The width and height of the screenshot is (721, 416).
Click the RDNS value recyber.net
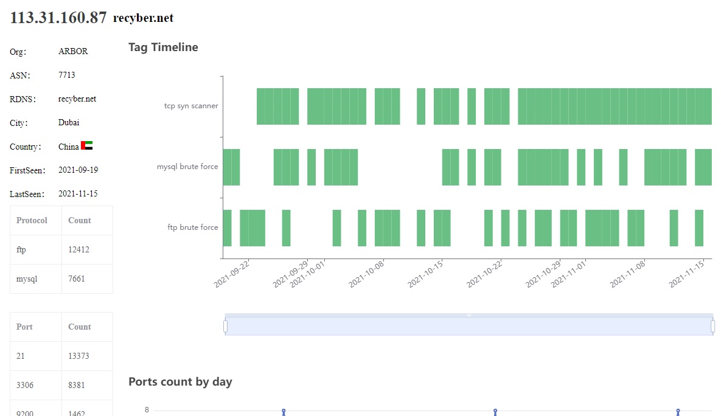pos(77,99)
